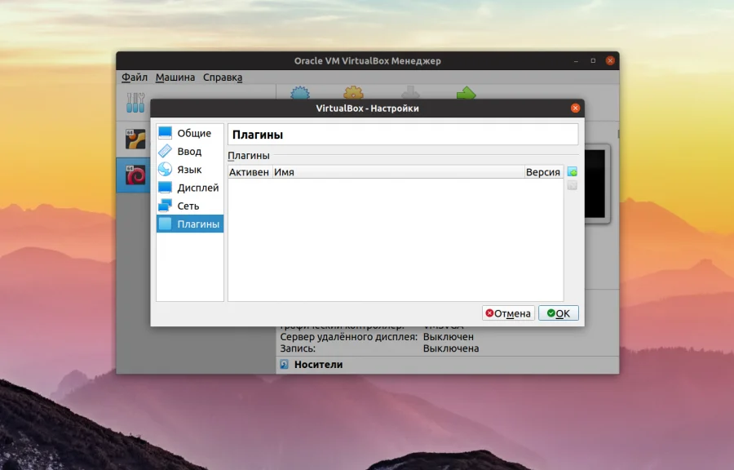This screenshot has height=470, width=734.
Task: Open the Машина menu
Action: [176, 77]
